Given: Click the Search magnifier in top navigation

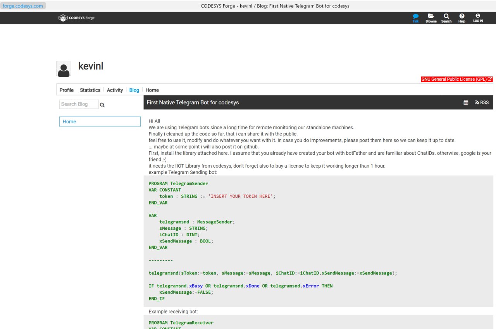Looking at the screenshot, I should pyautogui.click(x=446, y=18).
